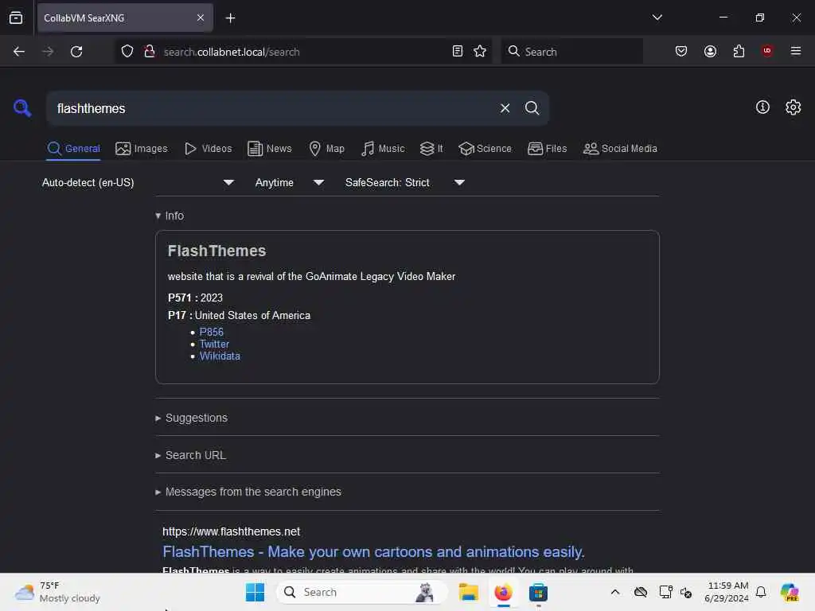Click the FlashThemes infobox heading

(216, 251)
